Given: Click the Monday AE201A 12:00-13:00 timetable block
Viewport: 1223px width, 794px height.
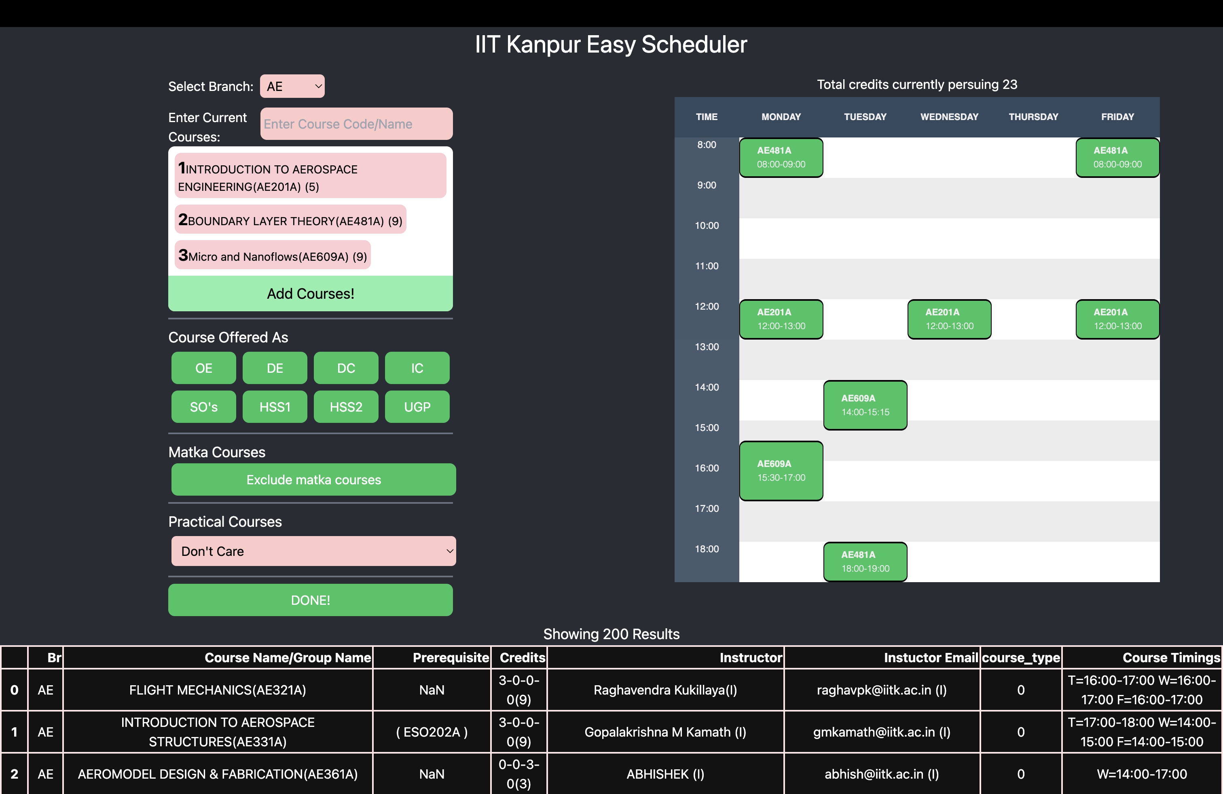Looking at the screenshot, I should click(x=781, y=319).
